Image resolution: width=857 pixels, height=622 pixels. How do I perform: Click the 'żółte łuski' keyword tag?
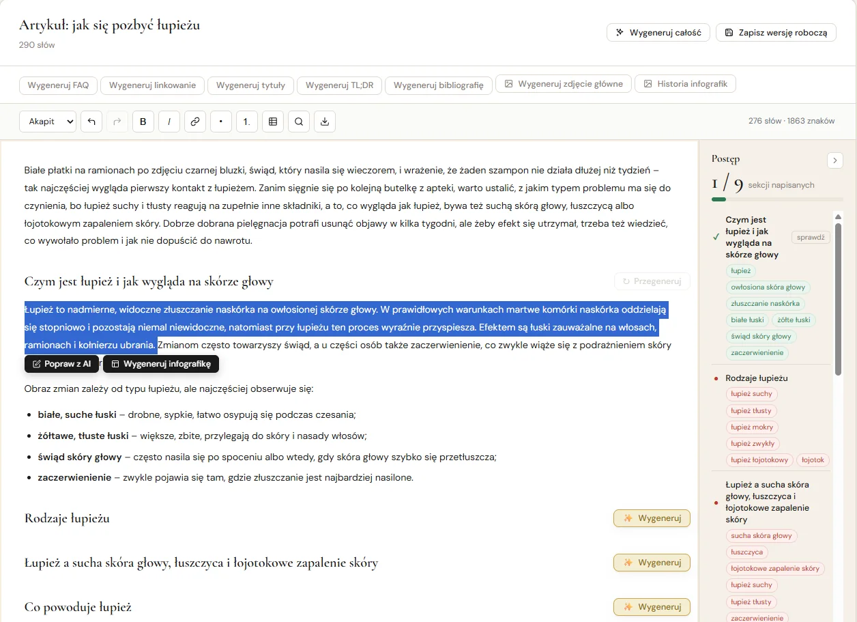click(x=794, y=320)
